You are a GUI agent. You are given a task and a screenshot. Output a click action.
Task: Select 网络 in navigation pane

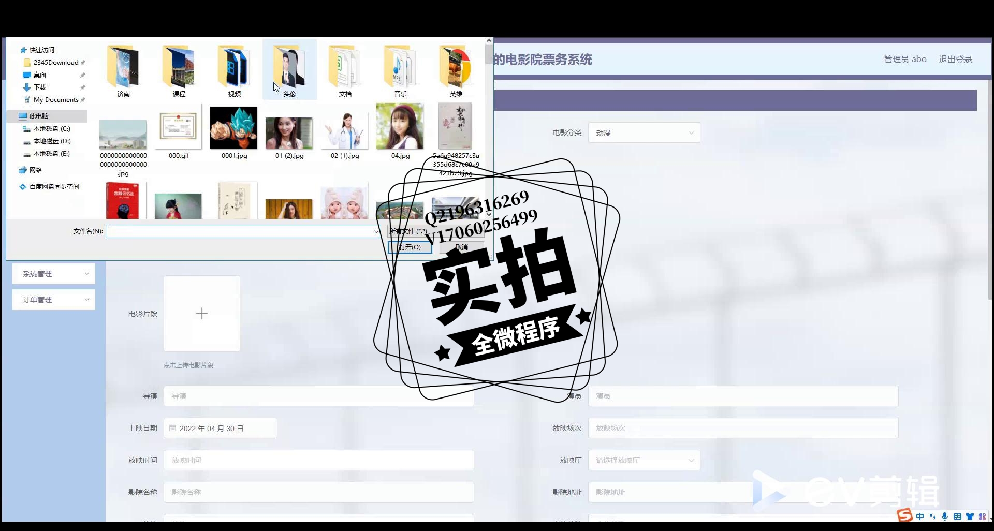coord(35,170)
